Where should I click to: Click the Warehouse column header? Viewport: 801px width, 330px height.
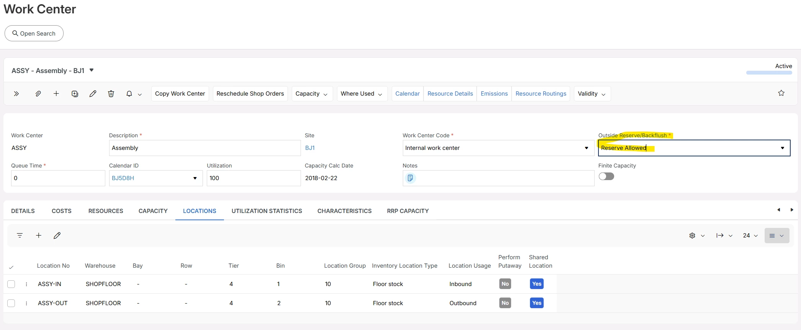[x=100, y=266]
